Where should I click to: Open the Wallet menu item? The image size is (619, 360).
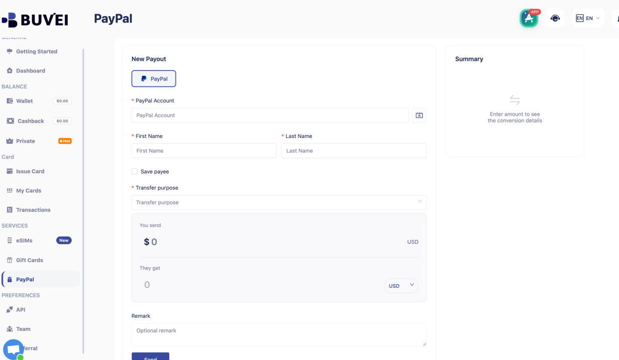pos(24,101)
